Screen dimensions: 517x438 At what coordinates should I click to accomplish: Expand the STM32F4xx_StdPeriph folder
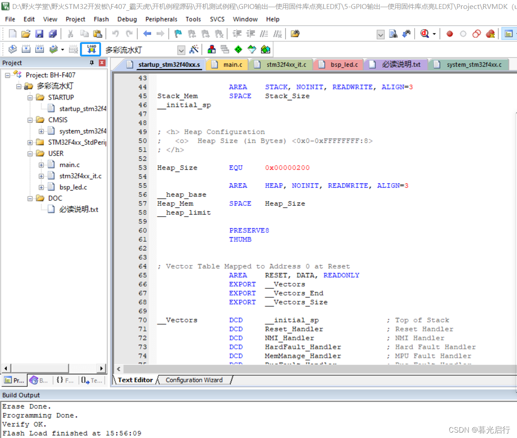(30, 143)
